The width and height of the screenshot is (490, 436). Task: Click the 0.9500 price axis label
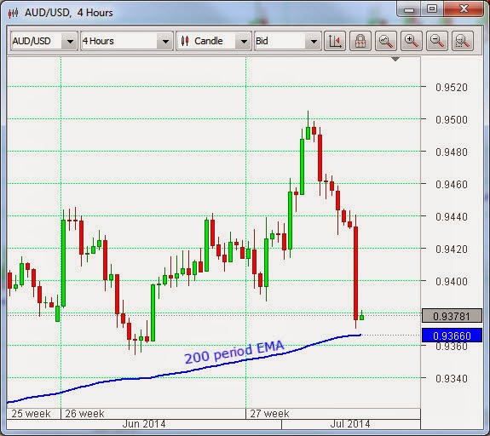[x=452, y=119]
